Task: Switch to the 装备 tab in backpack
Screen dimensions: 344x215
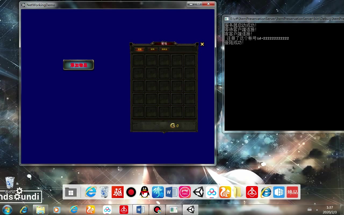Action: (x=139, y=49)
